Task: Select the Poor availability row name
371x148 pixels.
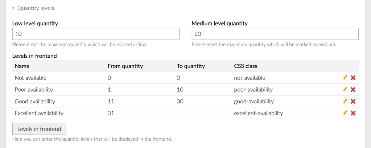Action: pyautogui.click(x=34, y=90)
